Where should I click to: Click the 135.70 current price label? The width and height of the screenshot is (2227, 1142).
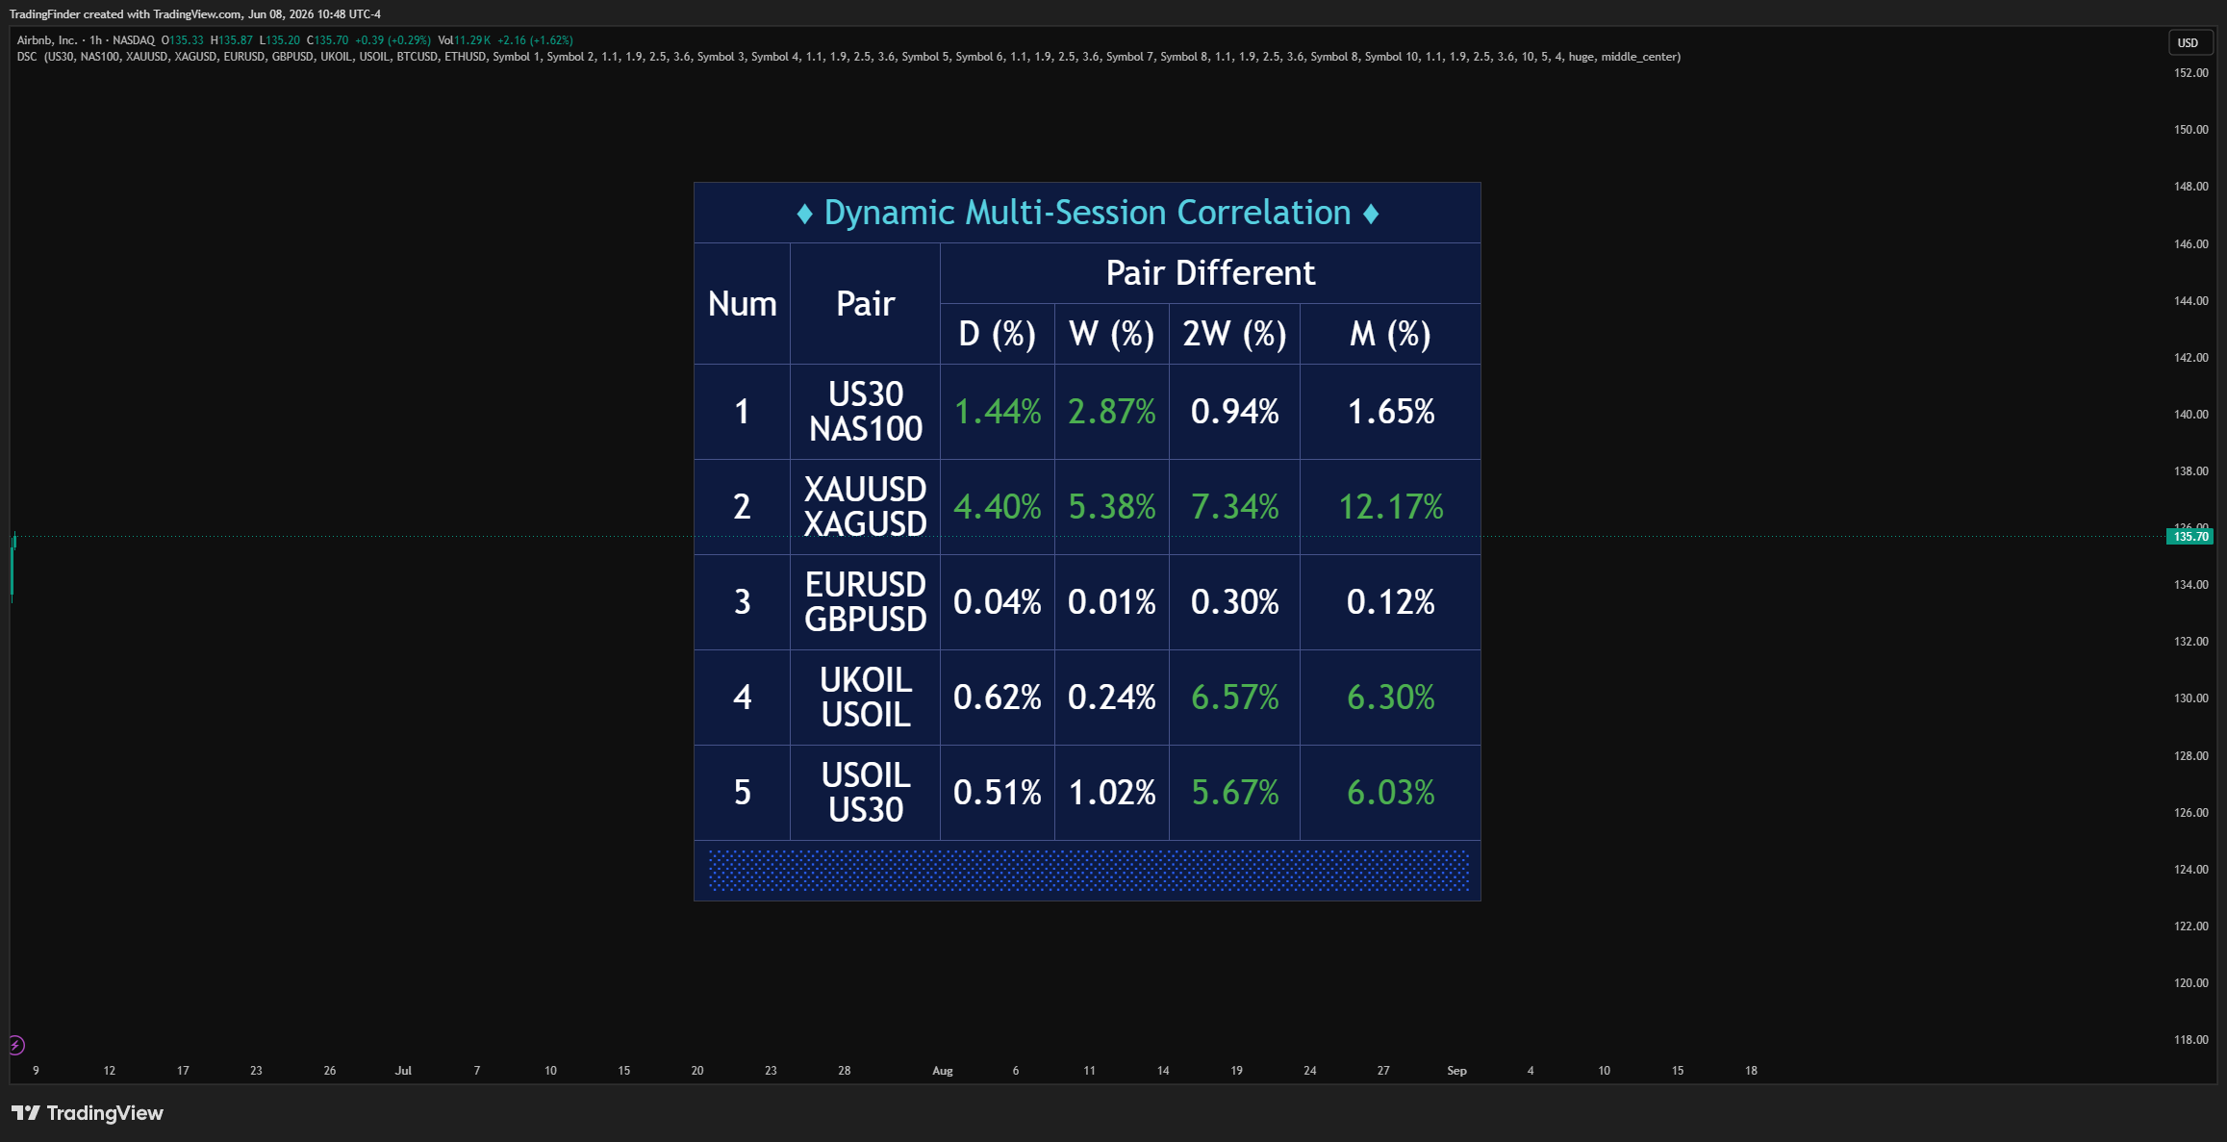2189,537
